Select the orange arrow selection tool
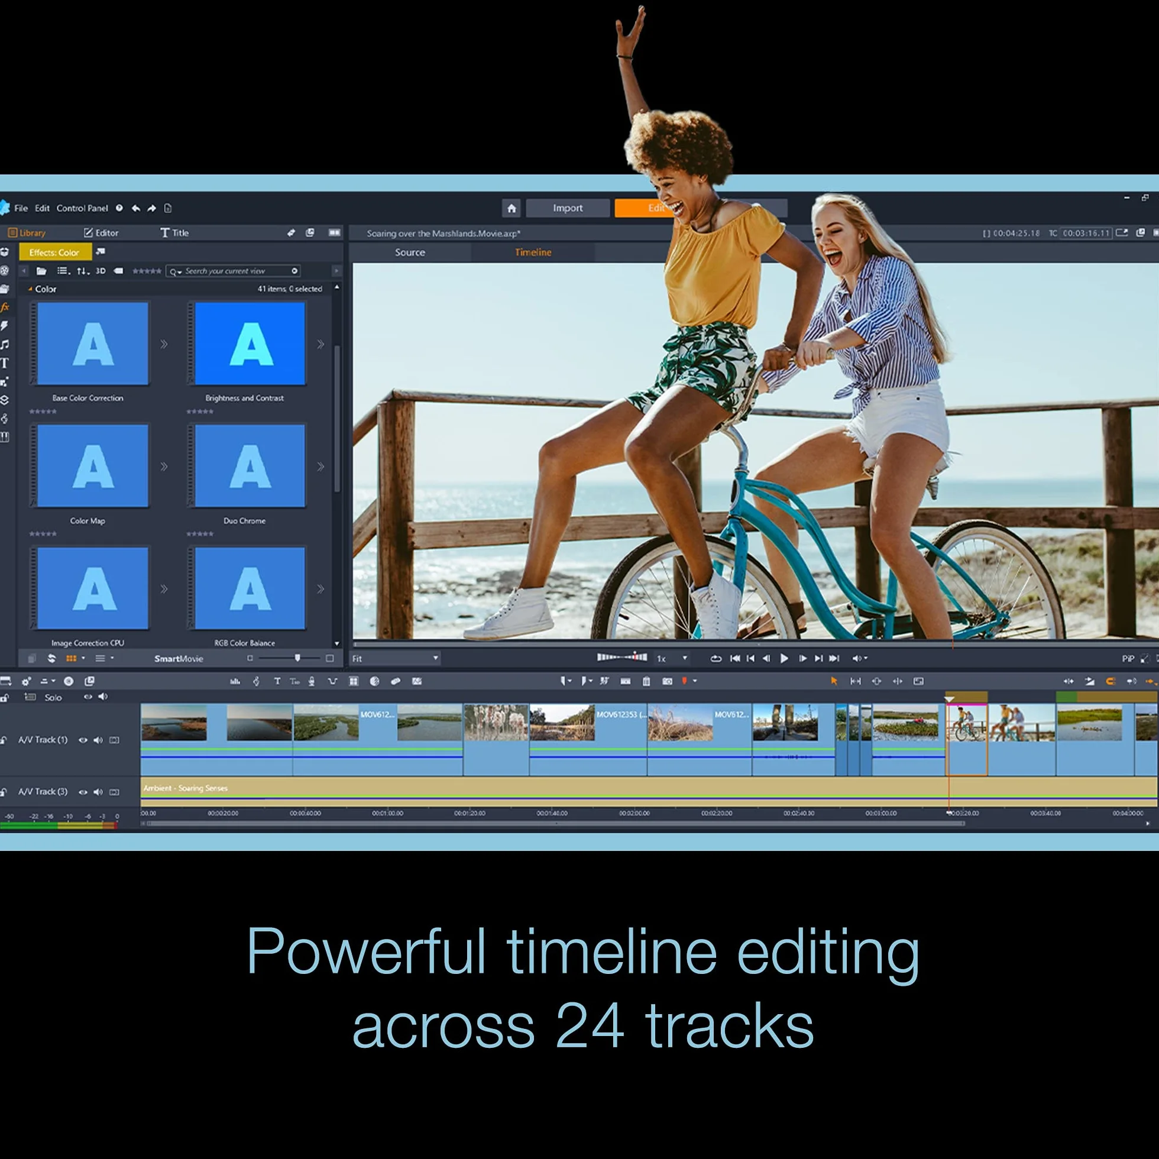Screen dimensions: 1159x1159 coord(834,681)
